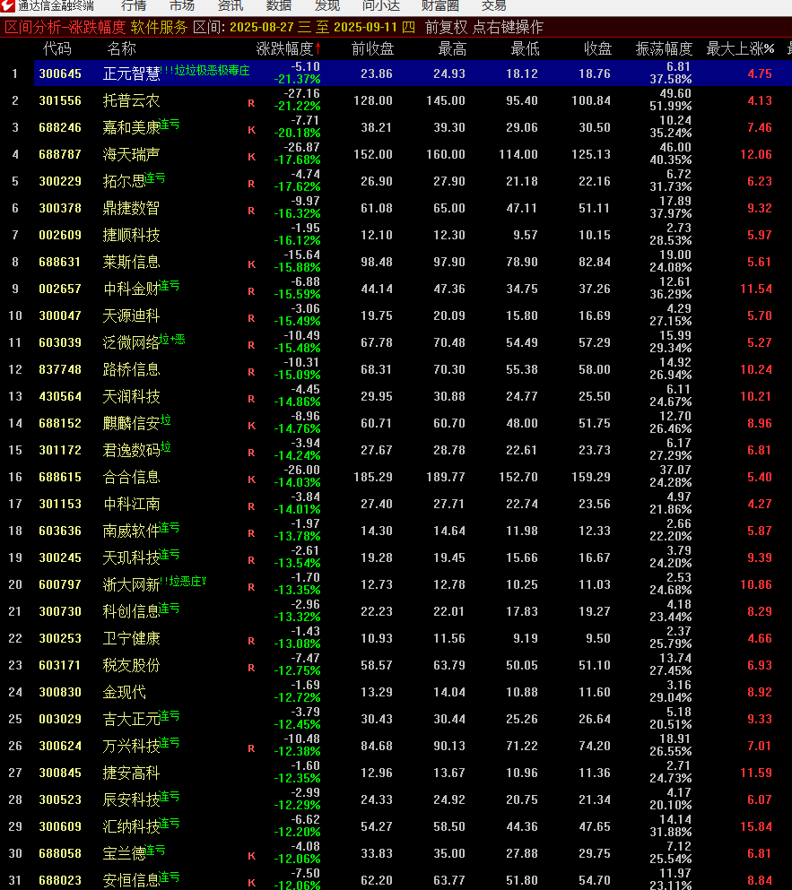Click the 区间分析-涨跌幅度 title text
Image resolution: width=792 pixels, height=890 pixels.
tap(65, 27)
